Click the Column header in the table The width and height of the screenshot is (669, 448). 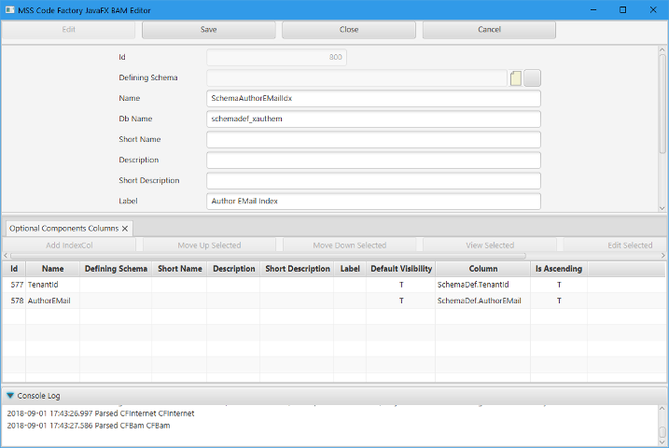pos(482,269)
